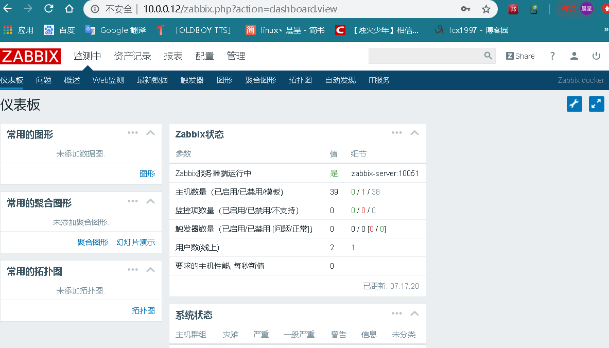
Task: Open dashboard configuration with the wrench button
Action: tap(574, 104)
